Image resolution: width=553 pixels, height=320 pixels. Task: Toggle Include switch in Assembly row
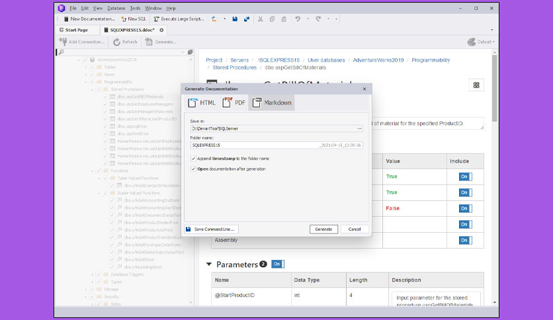(x=465, y=241)
